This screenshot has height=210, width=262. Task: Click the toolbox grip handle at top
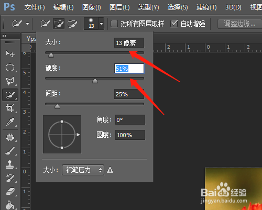[10, 42]
